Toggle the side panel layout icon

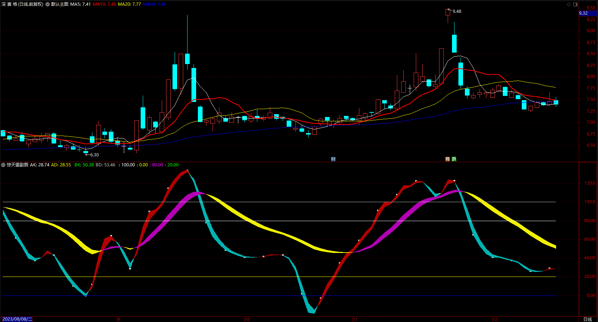coord(575,4)
